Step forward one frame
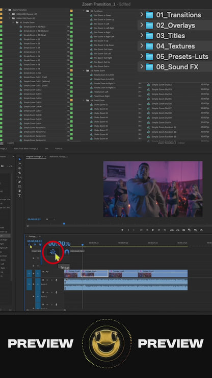Viewport: 212px width, 378px height. pyautogui.click(x=158, y=230)
